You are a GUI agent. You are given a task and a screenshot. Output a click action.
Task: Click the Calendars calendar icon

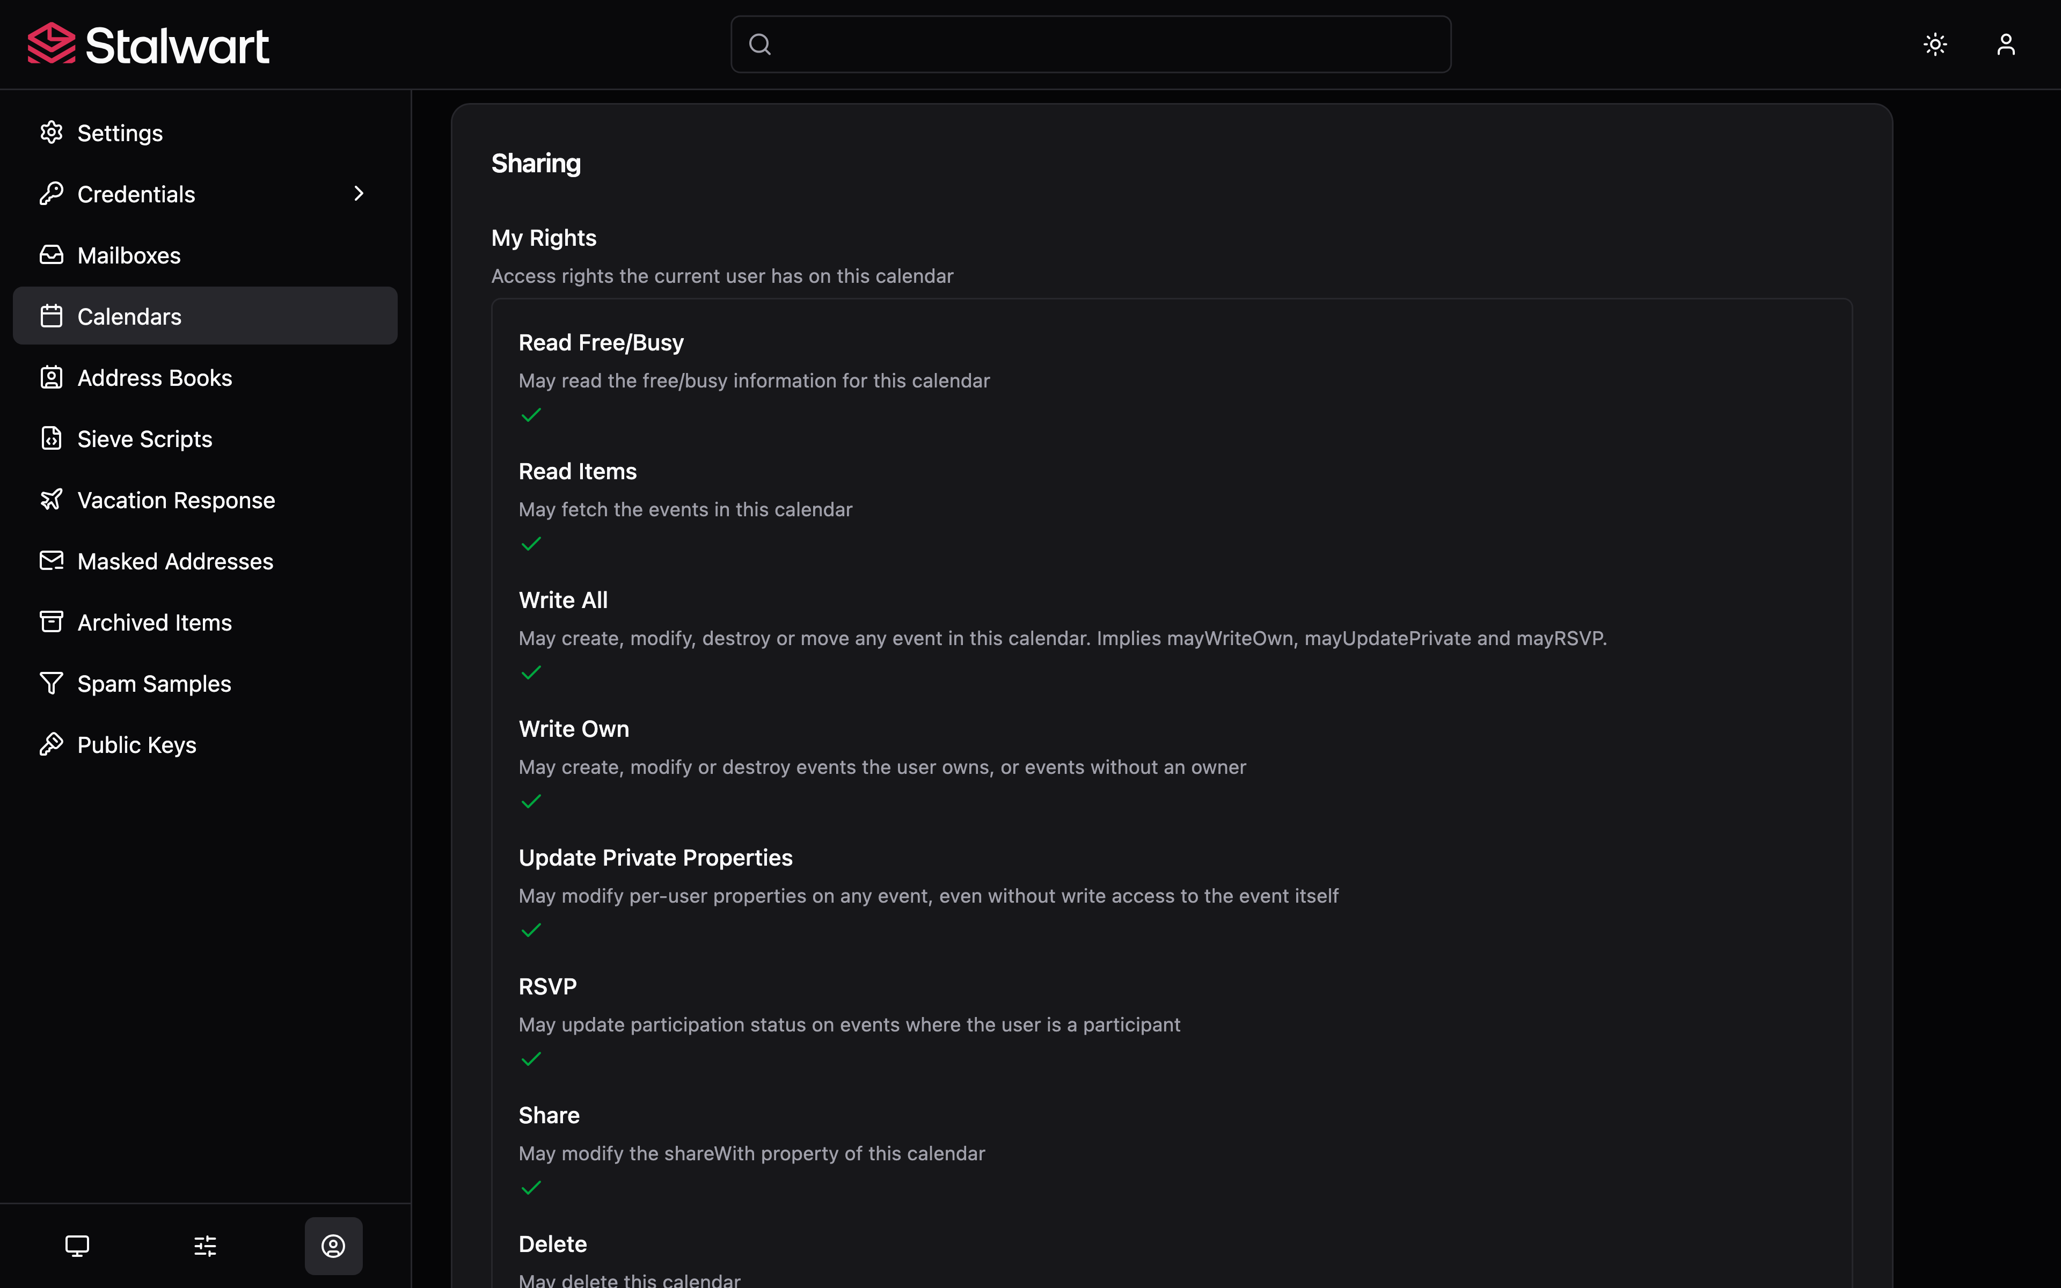(x=51, y=316)
